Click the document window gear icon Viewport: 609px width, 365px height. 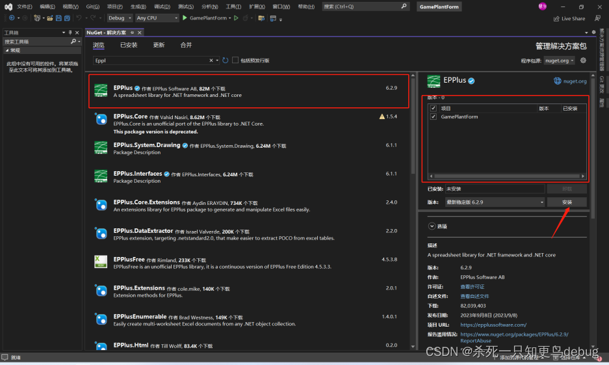[x=593, y=33]
